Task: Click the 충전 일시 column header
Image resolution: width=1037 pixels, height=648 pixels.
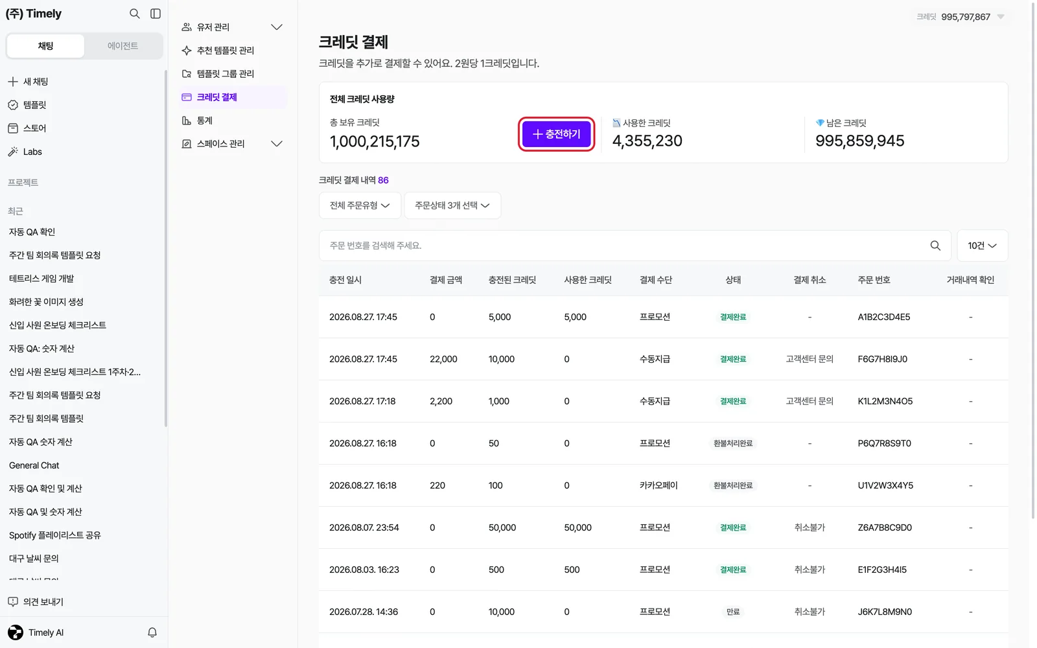Action: (345, 280)
